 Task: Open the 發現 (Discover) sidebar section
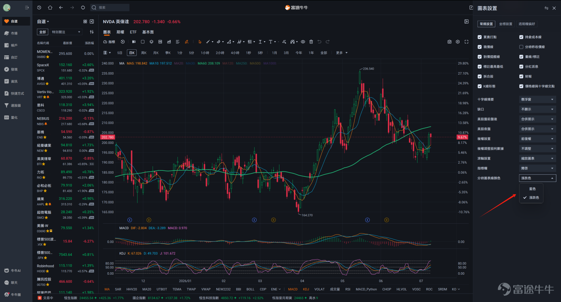tap(16, 69)
